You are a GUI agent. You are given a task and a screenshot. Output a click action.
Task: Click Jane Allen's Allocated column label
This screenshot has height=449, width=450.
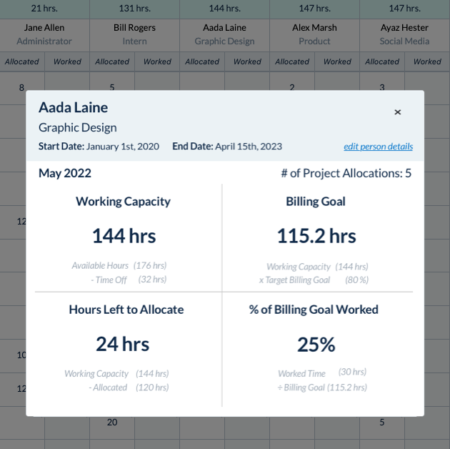[22, 61]
